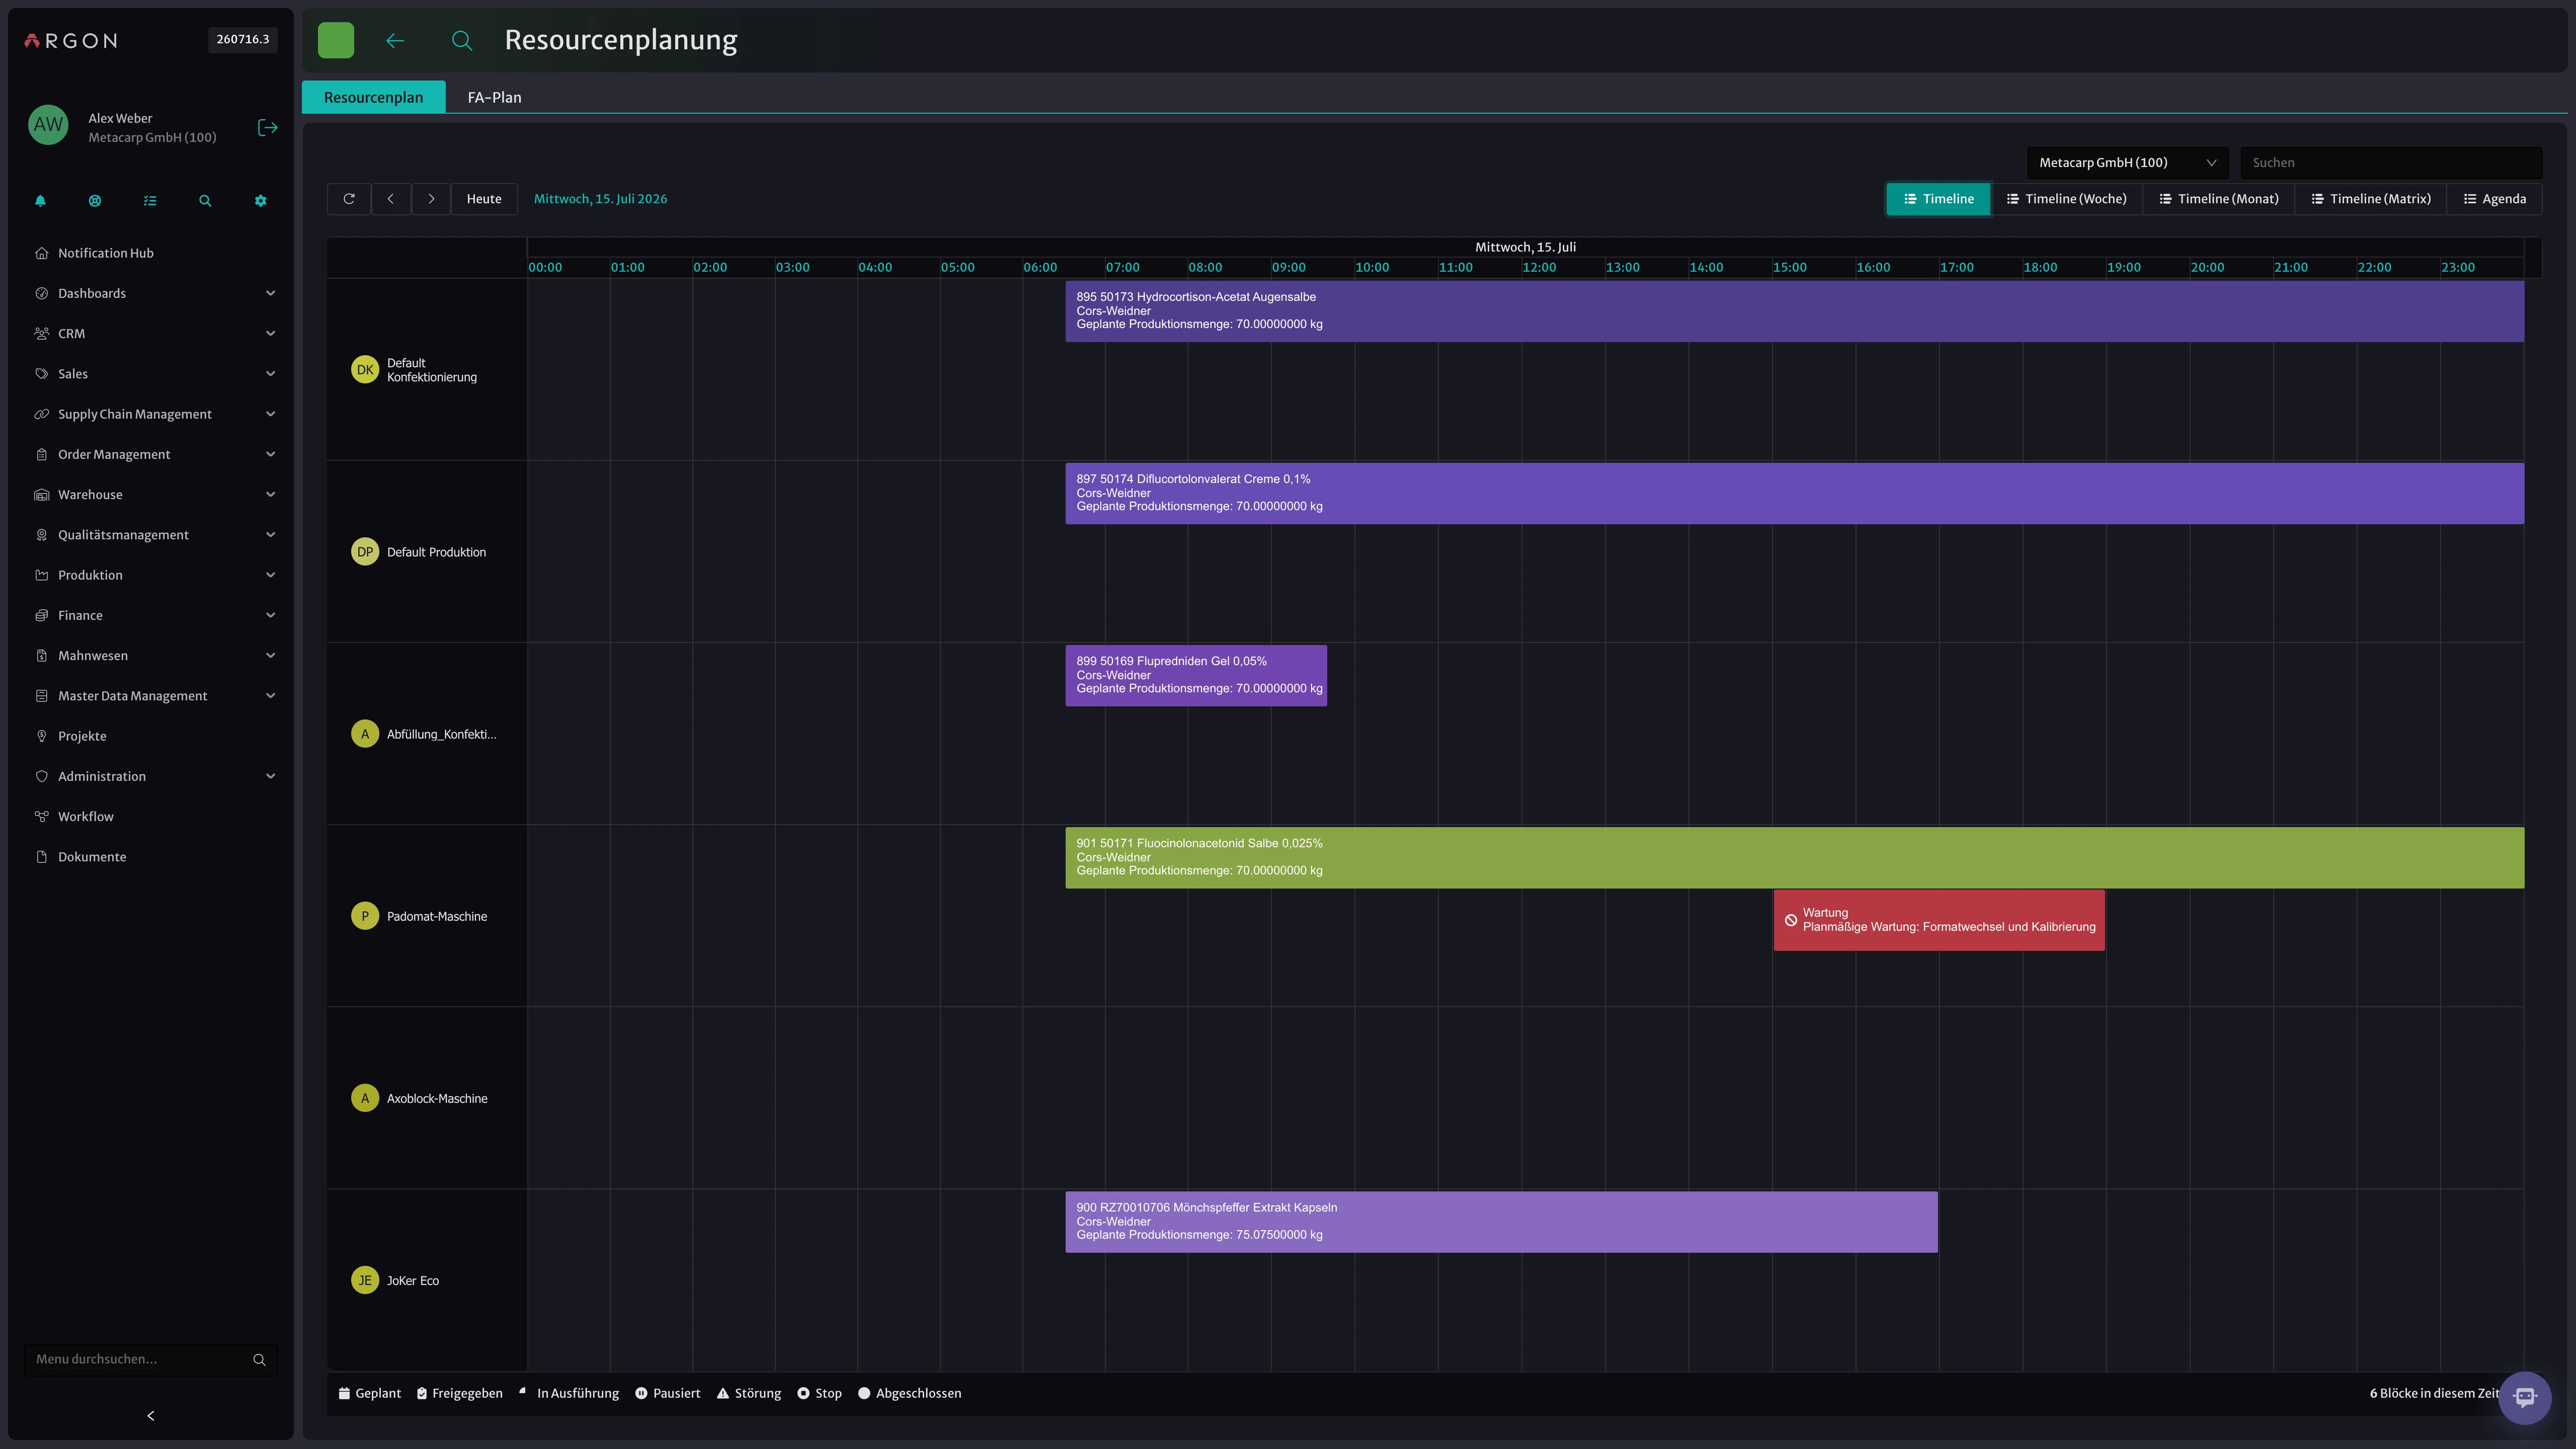Open Notification Hub
Image resolution: width=2576 pixels, height=1449 pixels.
pos(151,253)
